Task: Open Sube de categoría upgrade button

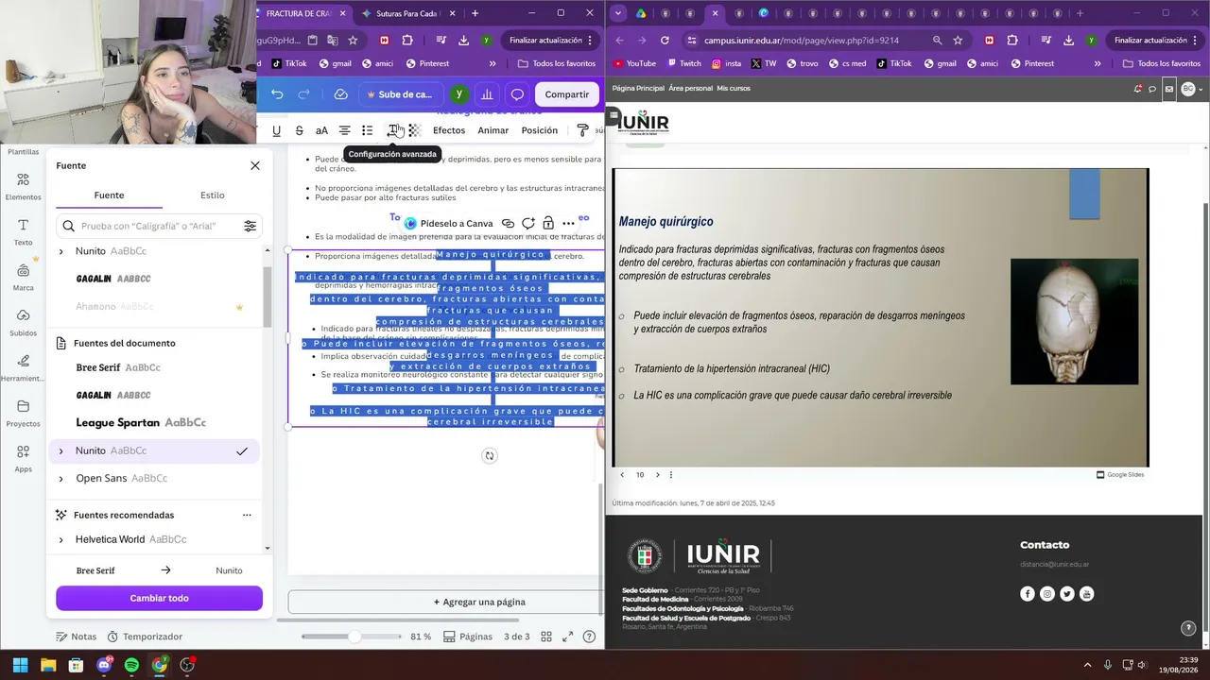Action: tap(399, 94)
